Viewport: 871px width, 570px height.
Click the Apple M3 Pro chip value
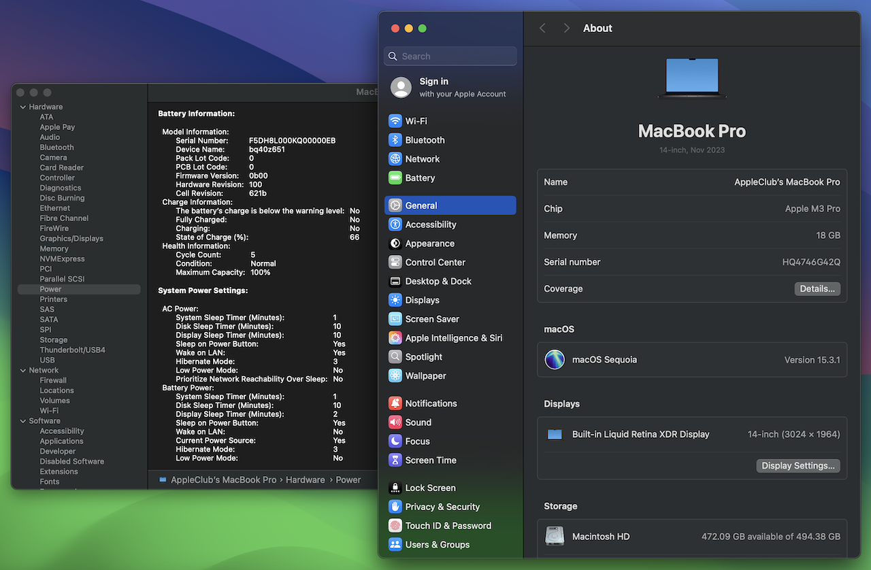(812, 209)
